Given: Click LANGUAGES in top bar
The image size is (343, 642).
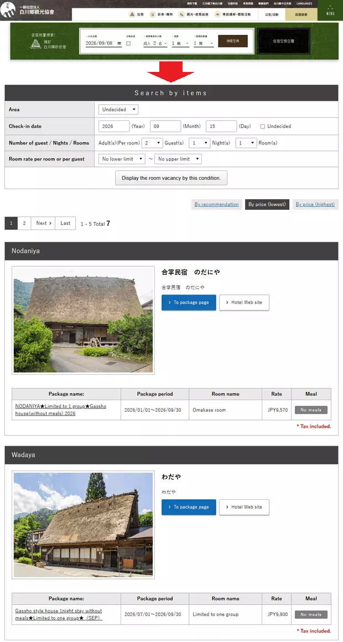Looking at the screenshot, I should coord(304,3).
